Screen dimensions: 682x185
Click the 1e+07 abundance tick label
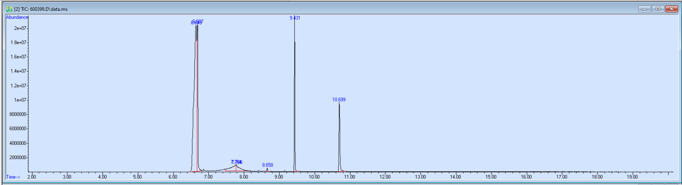pyautogui.click(x=20, y=100)
